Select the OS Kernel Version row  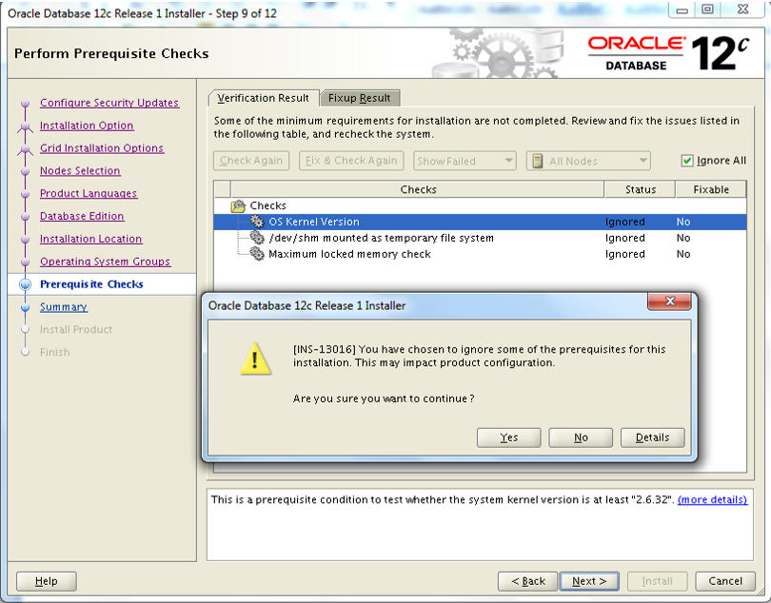[x=480, y=222]
